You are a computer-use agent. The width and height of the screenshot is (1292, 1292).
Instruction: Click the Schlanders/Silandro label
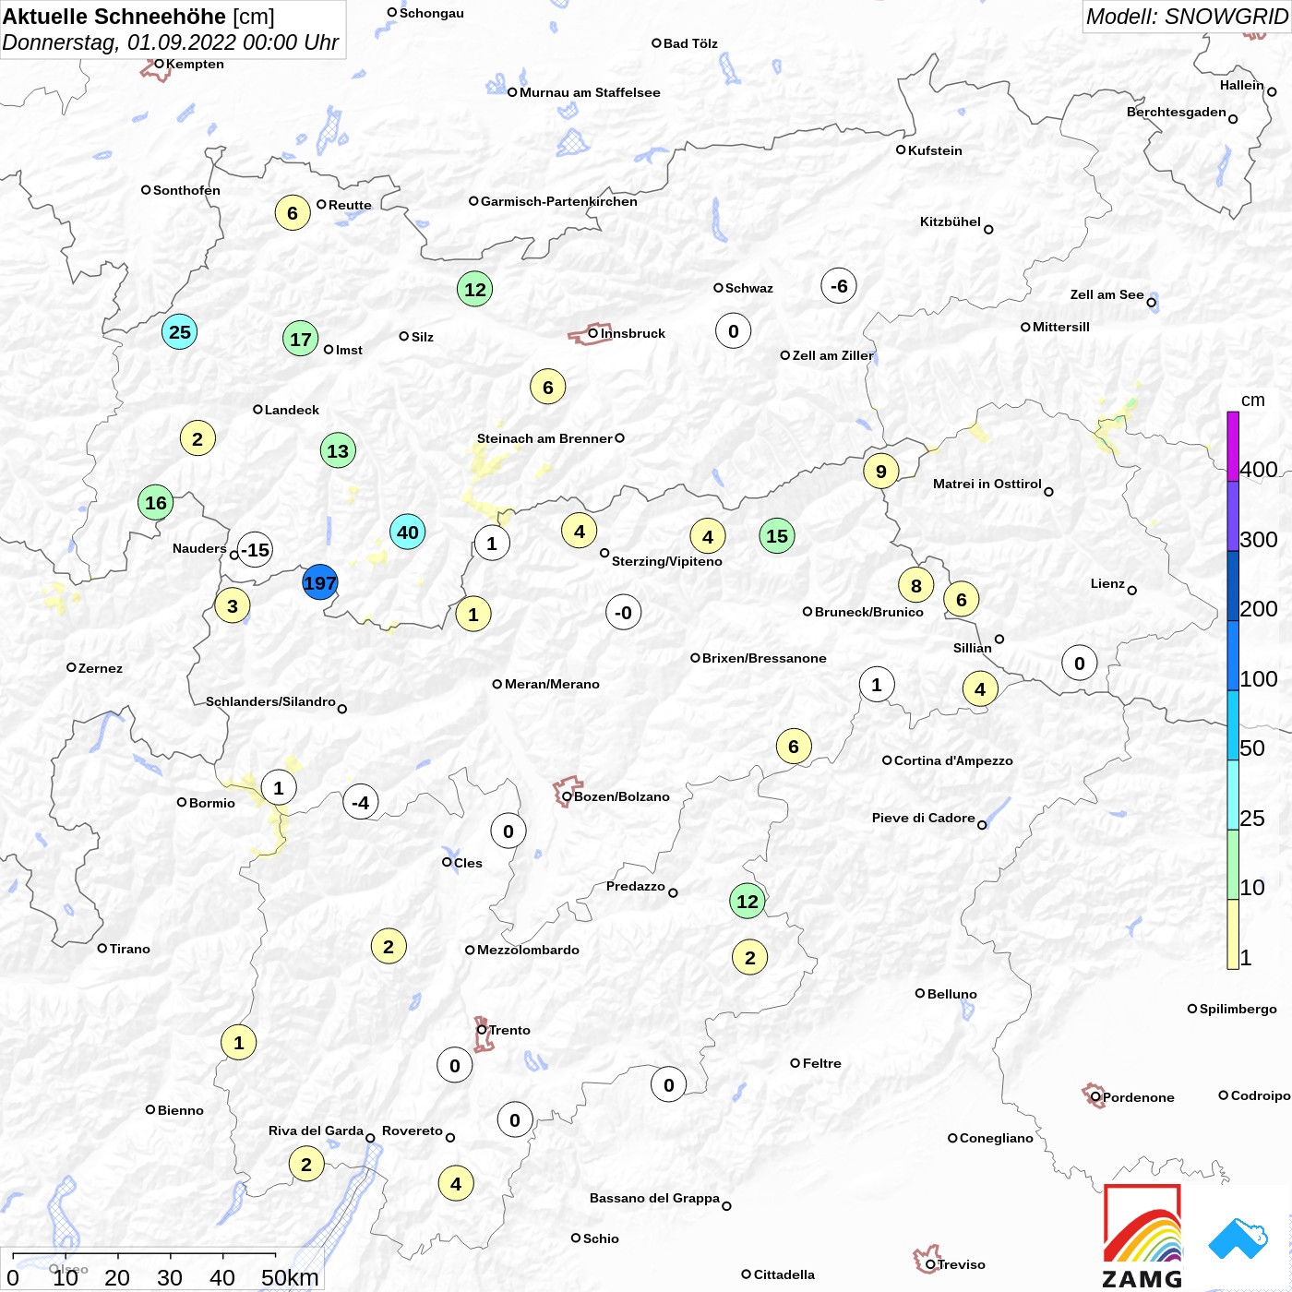coord(270,701)
